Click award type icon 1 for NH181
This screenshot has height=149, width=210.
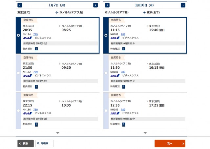click(x=124, y=87)
